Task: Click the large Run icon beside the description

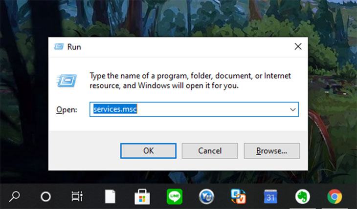Action: pyautogui.click(x=67, y=81)
